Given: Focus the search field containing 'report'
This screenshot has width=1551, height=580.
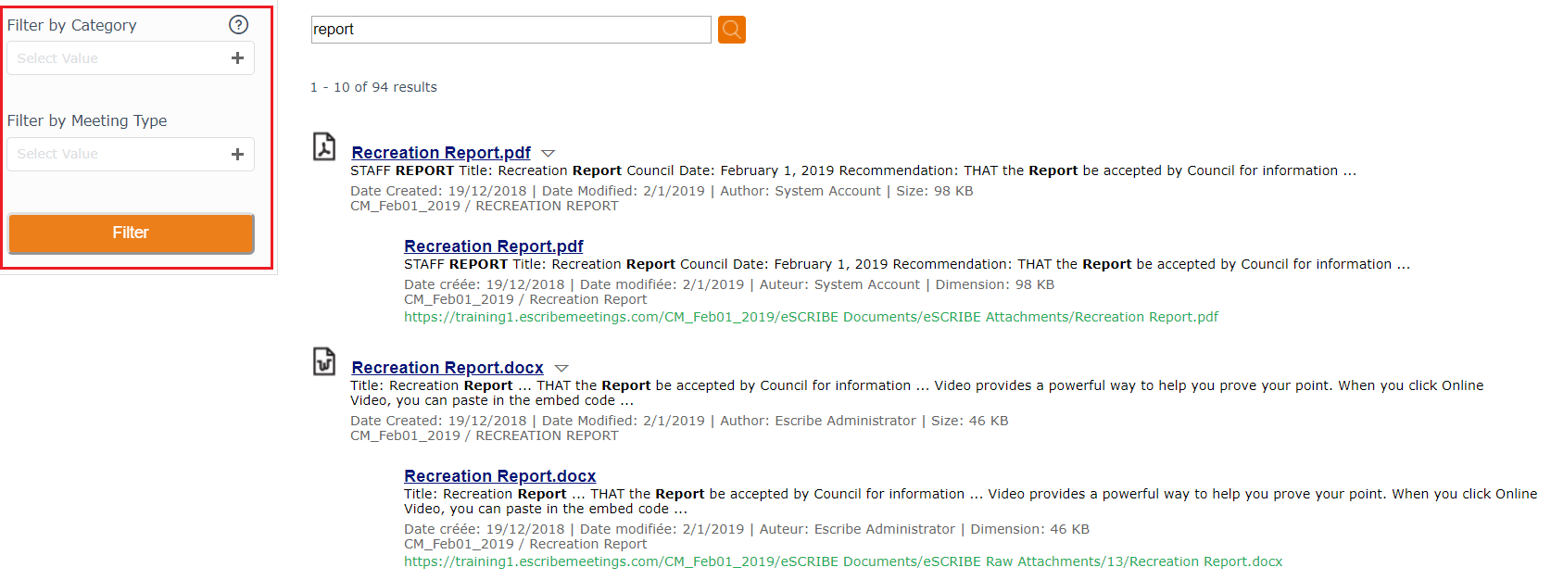Looking at the screenshot, I should pos(511,30).
